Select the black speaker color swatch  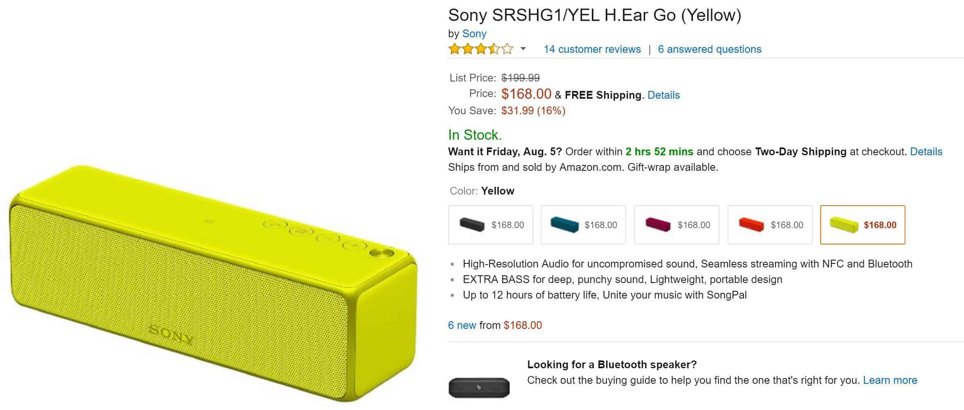point(490,225)
